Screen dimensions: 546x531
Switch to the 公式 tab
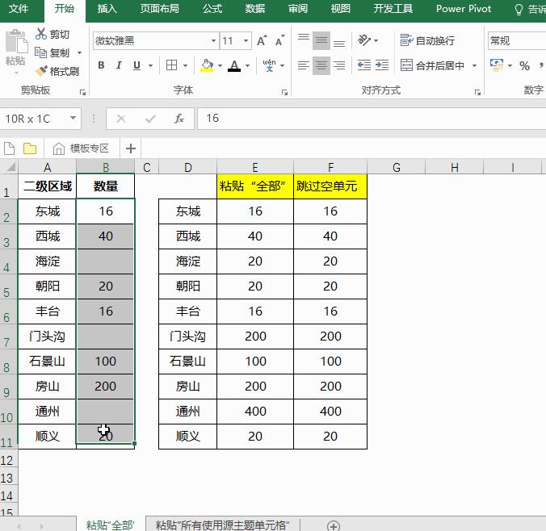(x=212, y=9)
